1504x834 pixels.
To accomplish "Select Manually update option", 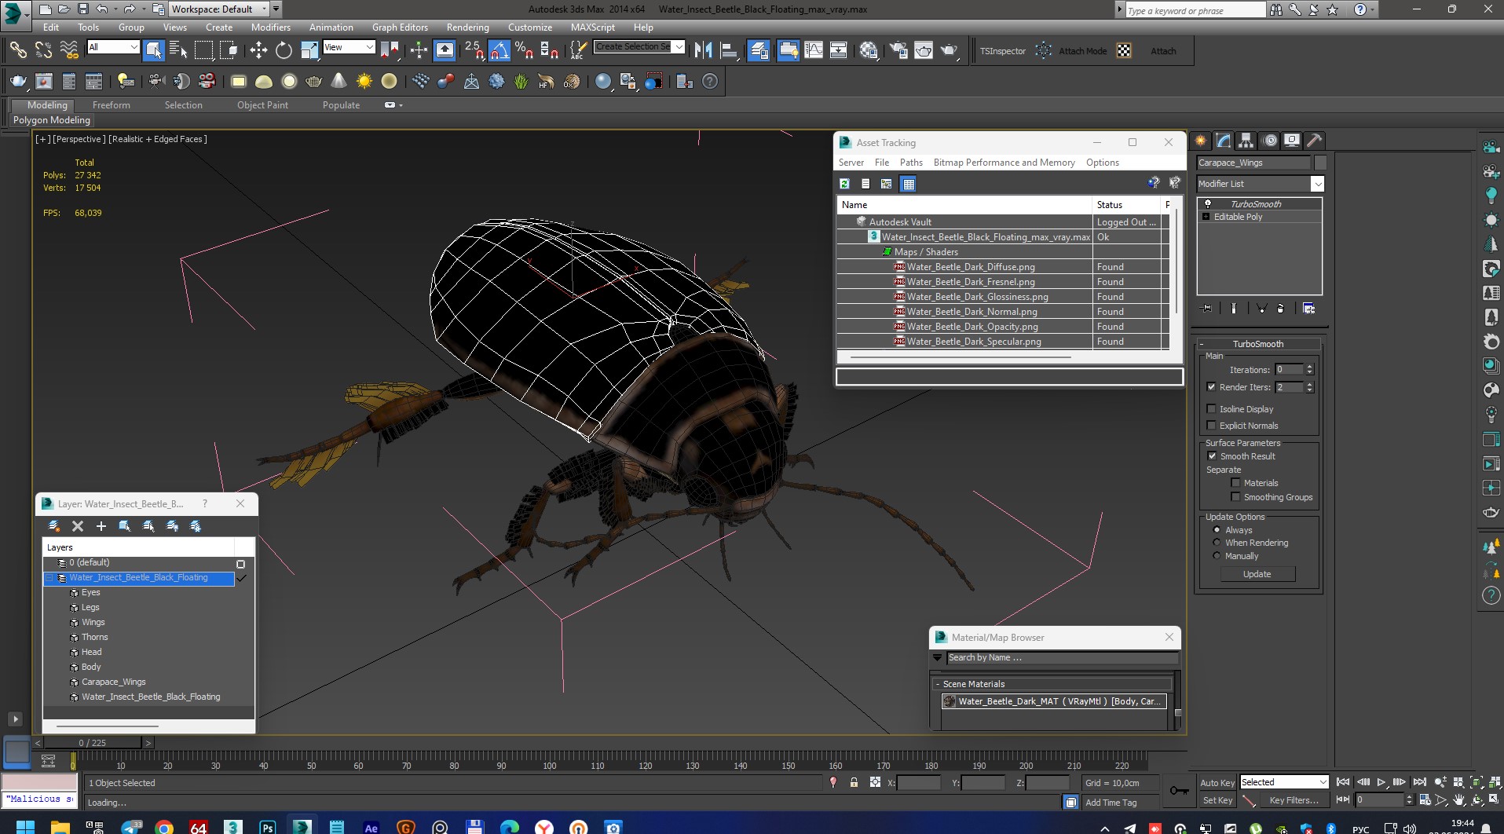I will [1217, 556].
